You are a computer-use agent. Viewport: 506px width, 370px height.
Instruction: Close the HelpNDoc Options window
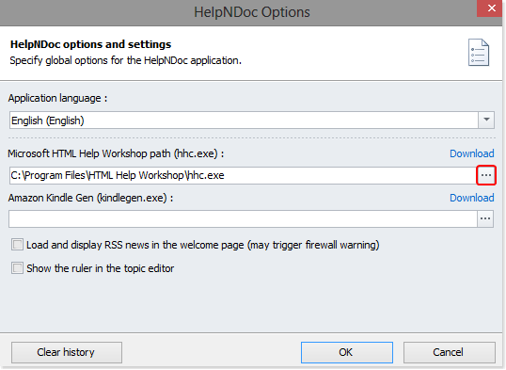[x=491, y=8]
